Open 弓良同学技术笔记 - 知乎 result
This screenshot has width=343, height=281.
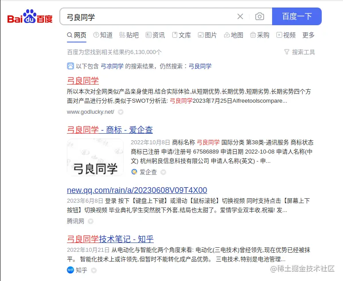(x=110, y=239)
